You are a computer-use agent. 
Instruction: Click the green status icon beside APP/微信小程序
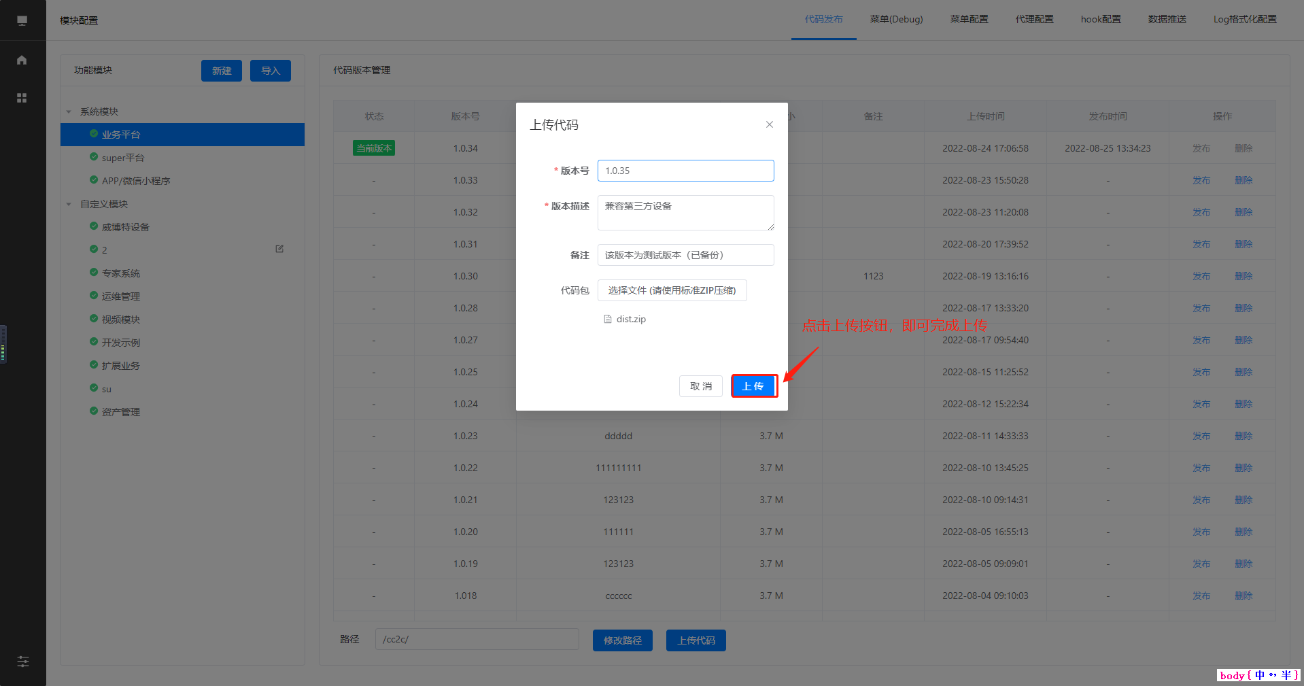[94, 180]
